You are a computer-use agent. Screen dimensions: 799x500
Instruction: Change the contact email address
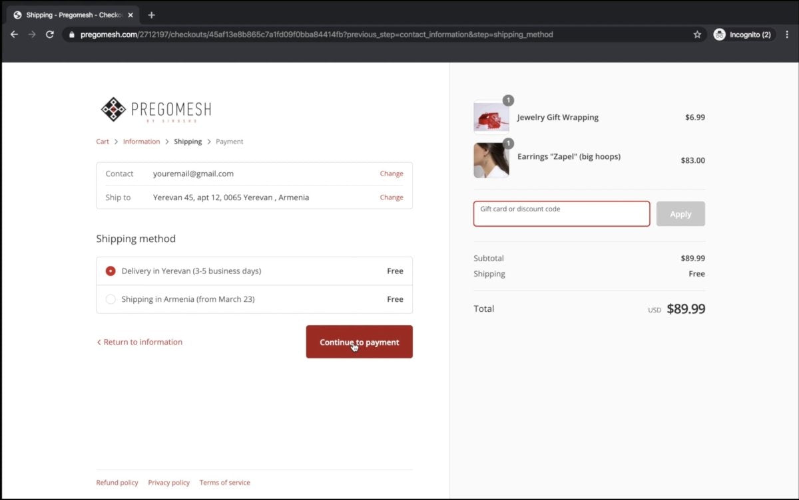(391, 174)
